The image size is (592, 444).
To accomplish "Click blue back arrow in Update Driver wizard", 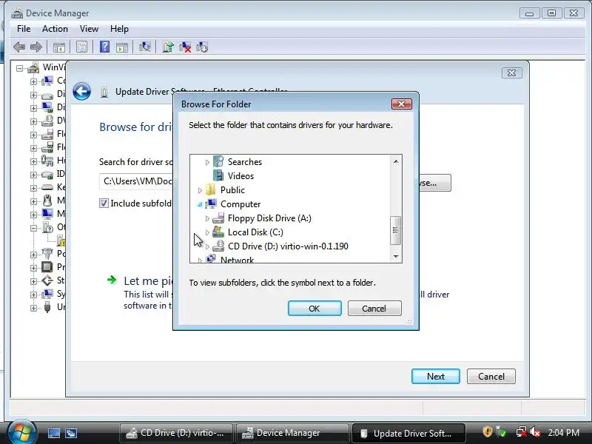I will (82, 91).
